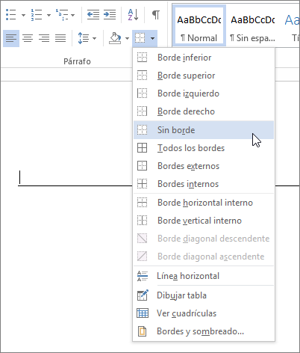Toggle align left formatting
This screenshot has height=353, width=300.
11,38
